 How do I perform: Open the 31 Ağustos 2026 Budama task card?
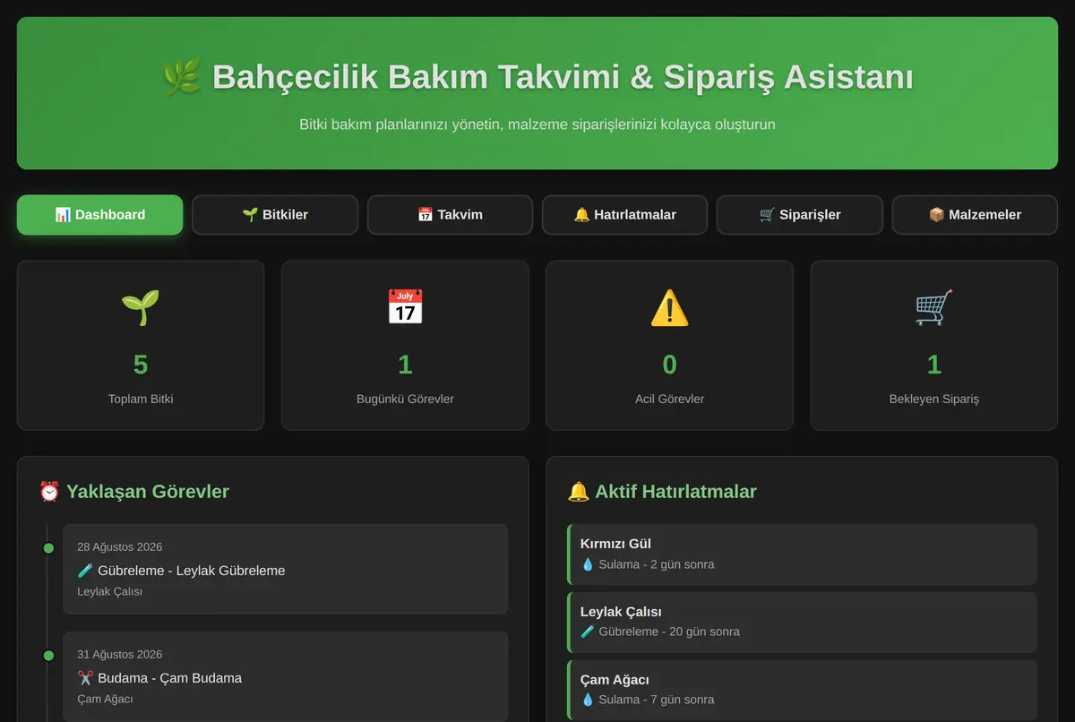tap(285, 676)
